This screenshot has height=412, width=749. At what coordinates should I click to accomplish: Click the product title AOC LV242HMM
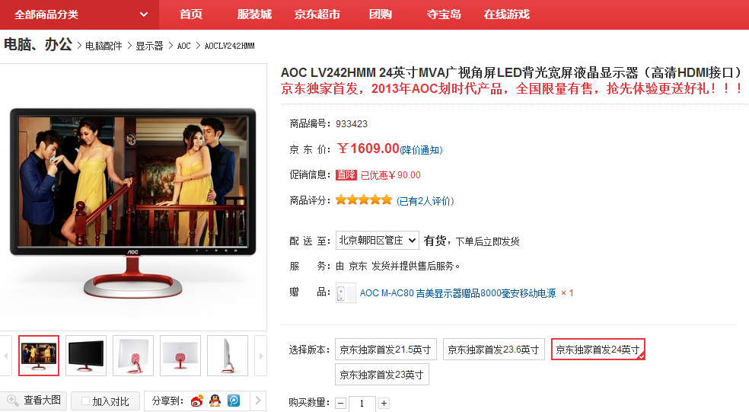coord(512,72)
